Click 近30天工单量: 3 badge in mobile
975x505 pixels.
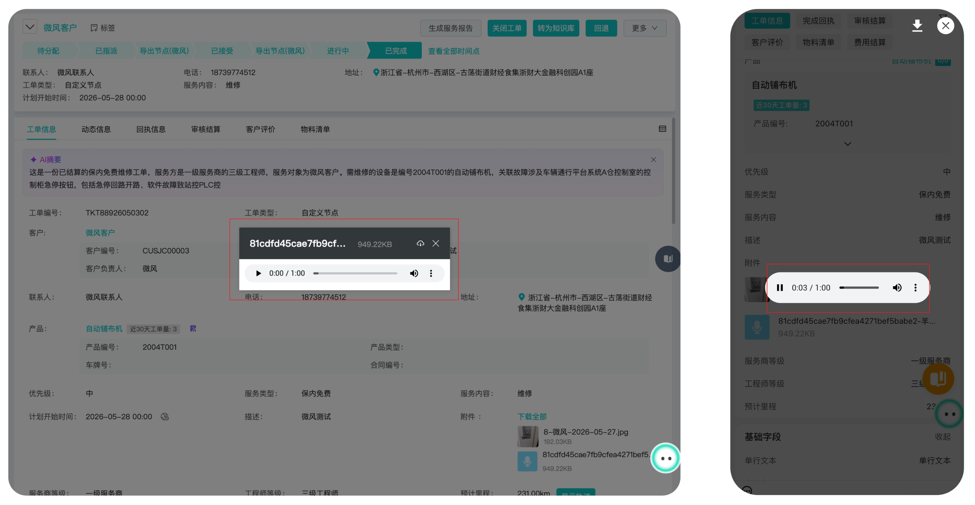(781, 105)
